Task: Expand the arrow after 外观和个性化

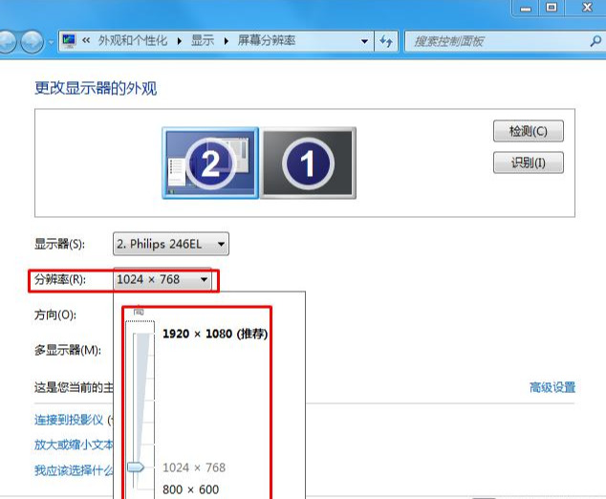Action: click(x=180, y=40)
